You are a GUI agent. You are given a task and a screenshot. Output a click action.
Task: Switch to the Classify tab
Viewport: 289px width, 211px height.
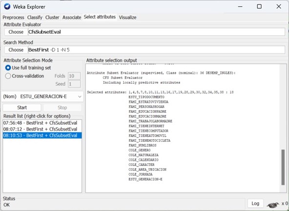(35, 17)
